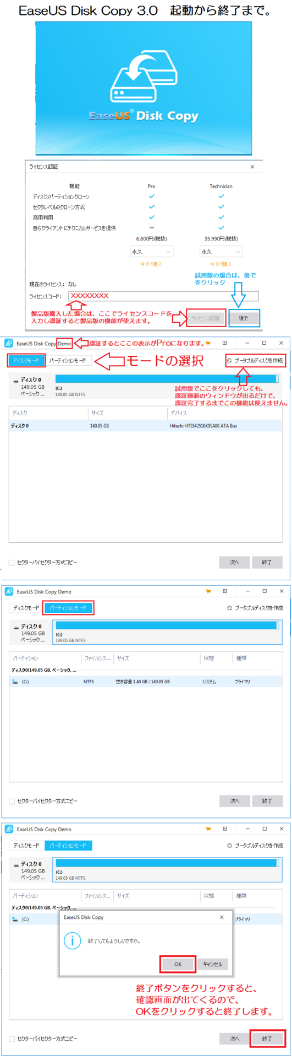Screen dimensions: 292x1059
Task: Click app logo in window behind exit dialog
Action: pos(9,829)
